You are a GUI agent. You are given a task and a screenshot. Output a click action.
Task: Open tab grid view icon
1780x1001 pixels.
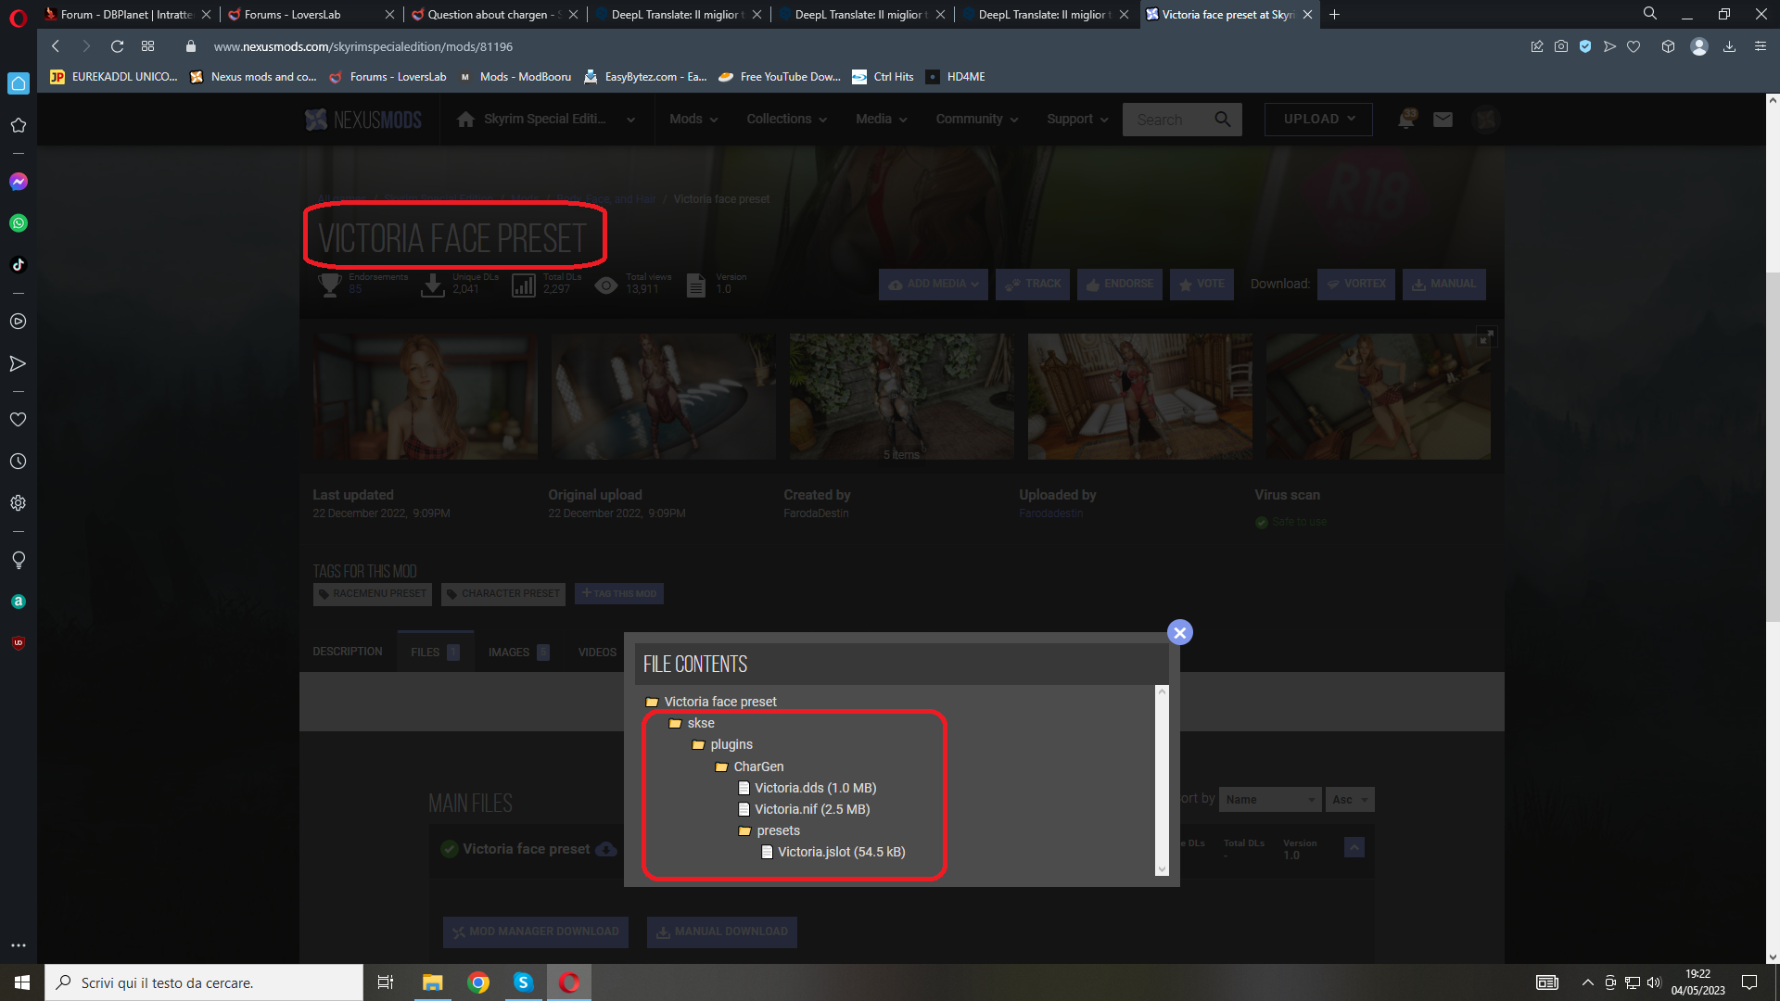(x=147, y=46)
